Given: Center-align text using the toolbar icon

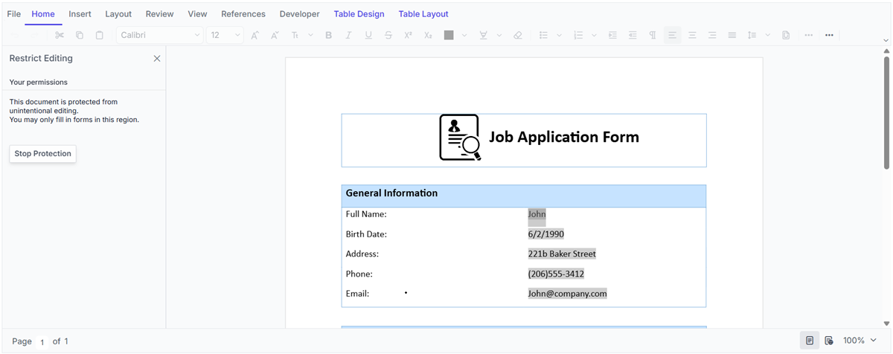Looking at the screenshot, I should pos(692,35).
